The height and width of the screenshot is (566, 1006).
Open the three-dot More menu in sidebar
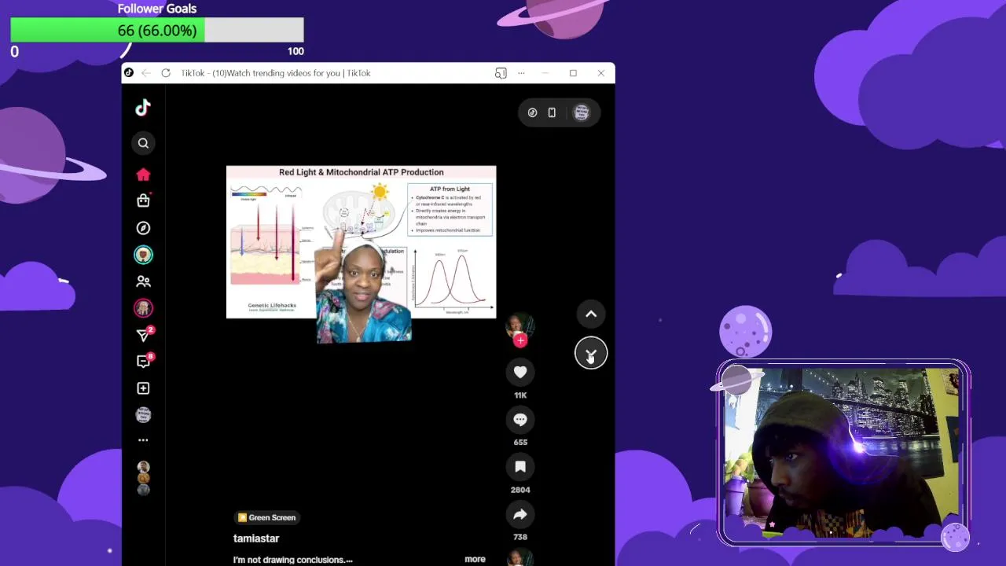(x=143, y=440)
